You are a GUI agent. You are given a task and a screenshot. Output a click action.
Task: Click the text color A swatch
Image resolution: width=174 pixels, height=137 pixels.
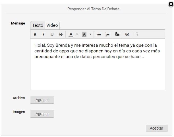click(71, 34)
